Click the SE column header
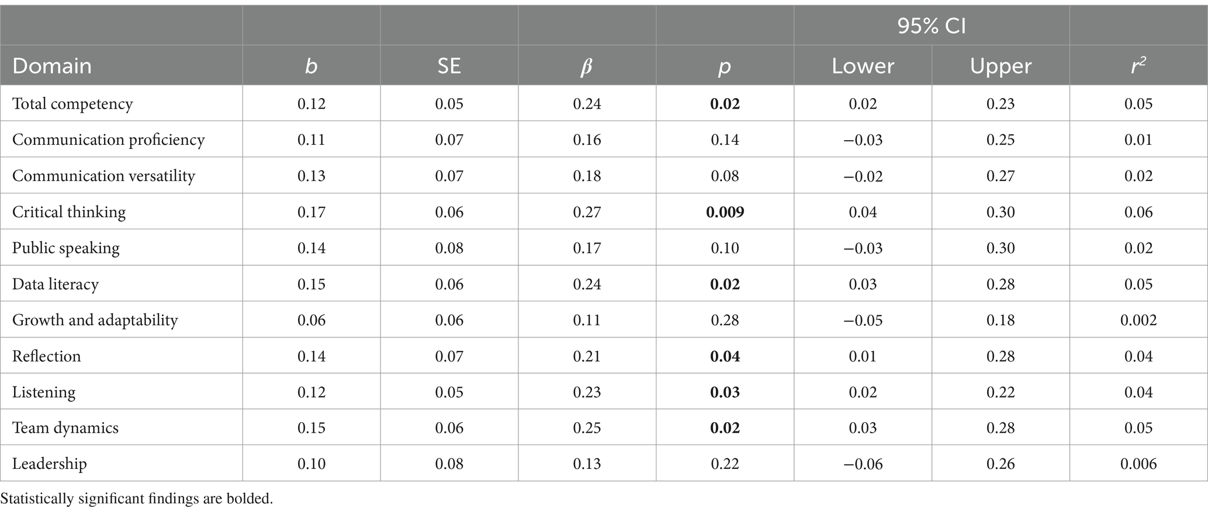 [449, 65]
